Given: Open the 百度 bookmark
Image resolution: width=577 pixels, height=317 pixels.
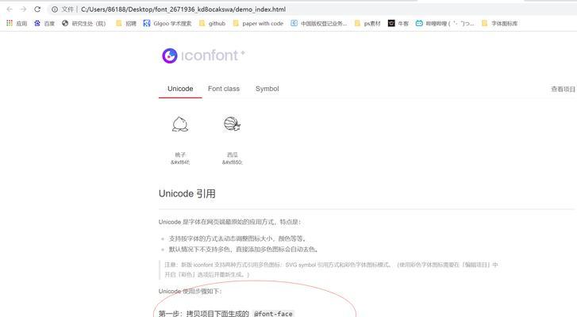Looking at the screenshot, I should 44,24.
